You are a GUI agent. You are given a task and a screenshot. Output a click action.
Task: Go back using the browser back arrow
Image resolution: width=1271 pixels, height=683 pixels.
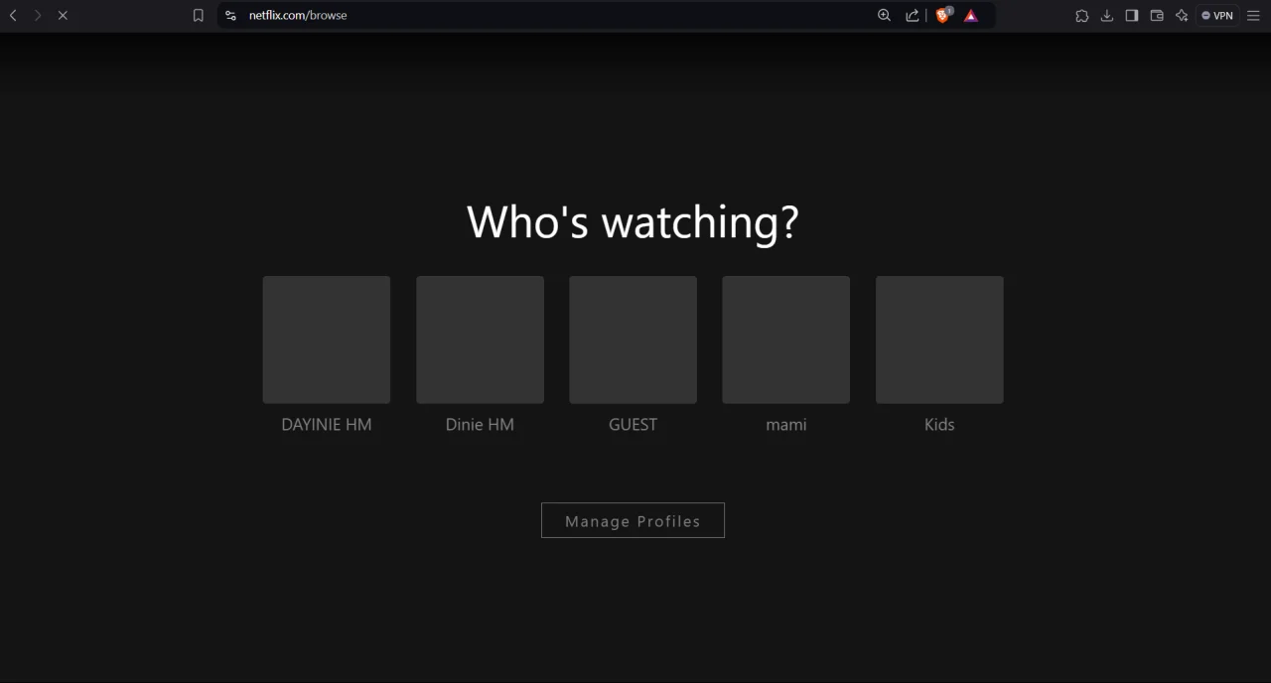coord(13,16)
